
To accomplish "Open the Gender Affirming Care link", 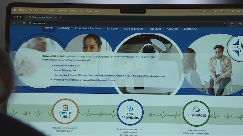I will 65,70.
